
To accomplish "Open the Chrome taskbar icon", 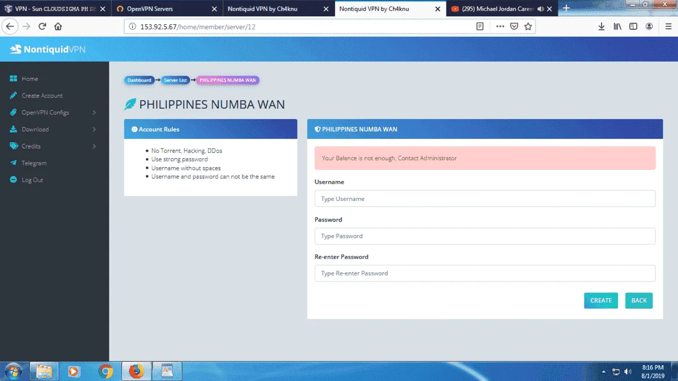I will click(105, 371).
